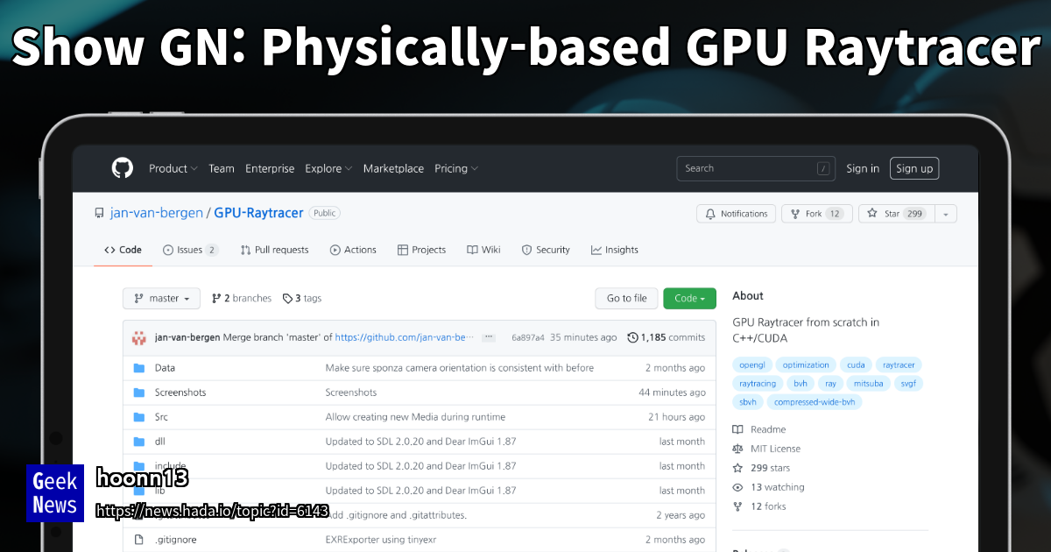This screenshot has width=1051, height=552.
Task: Open Marketplace in the top navigation
Action: 393,168
